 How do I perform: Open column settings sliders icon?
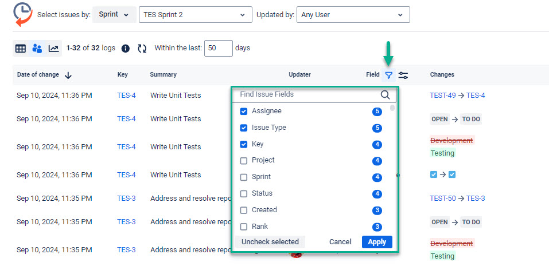click(x=403, y=75)
